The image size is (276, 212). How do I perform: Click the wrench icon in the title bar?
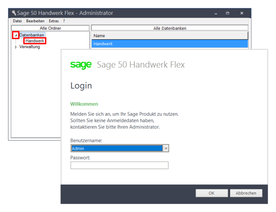[x=14, y=13]
